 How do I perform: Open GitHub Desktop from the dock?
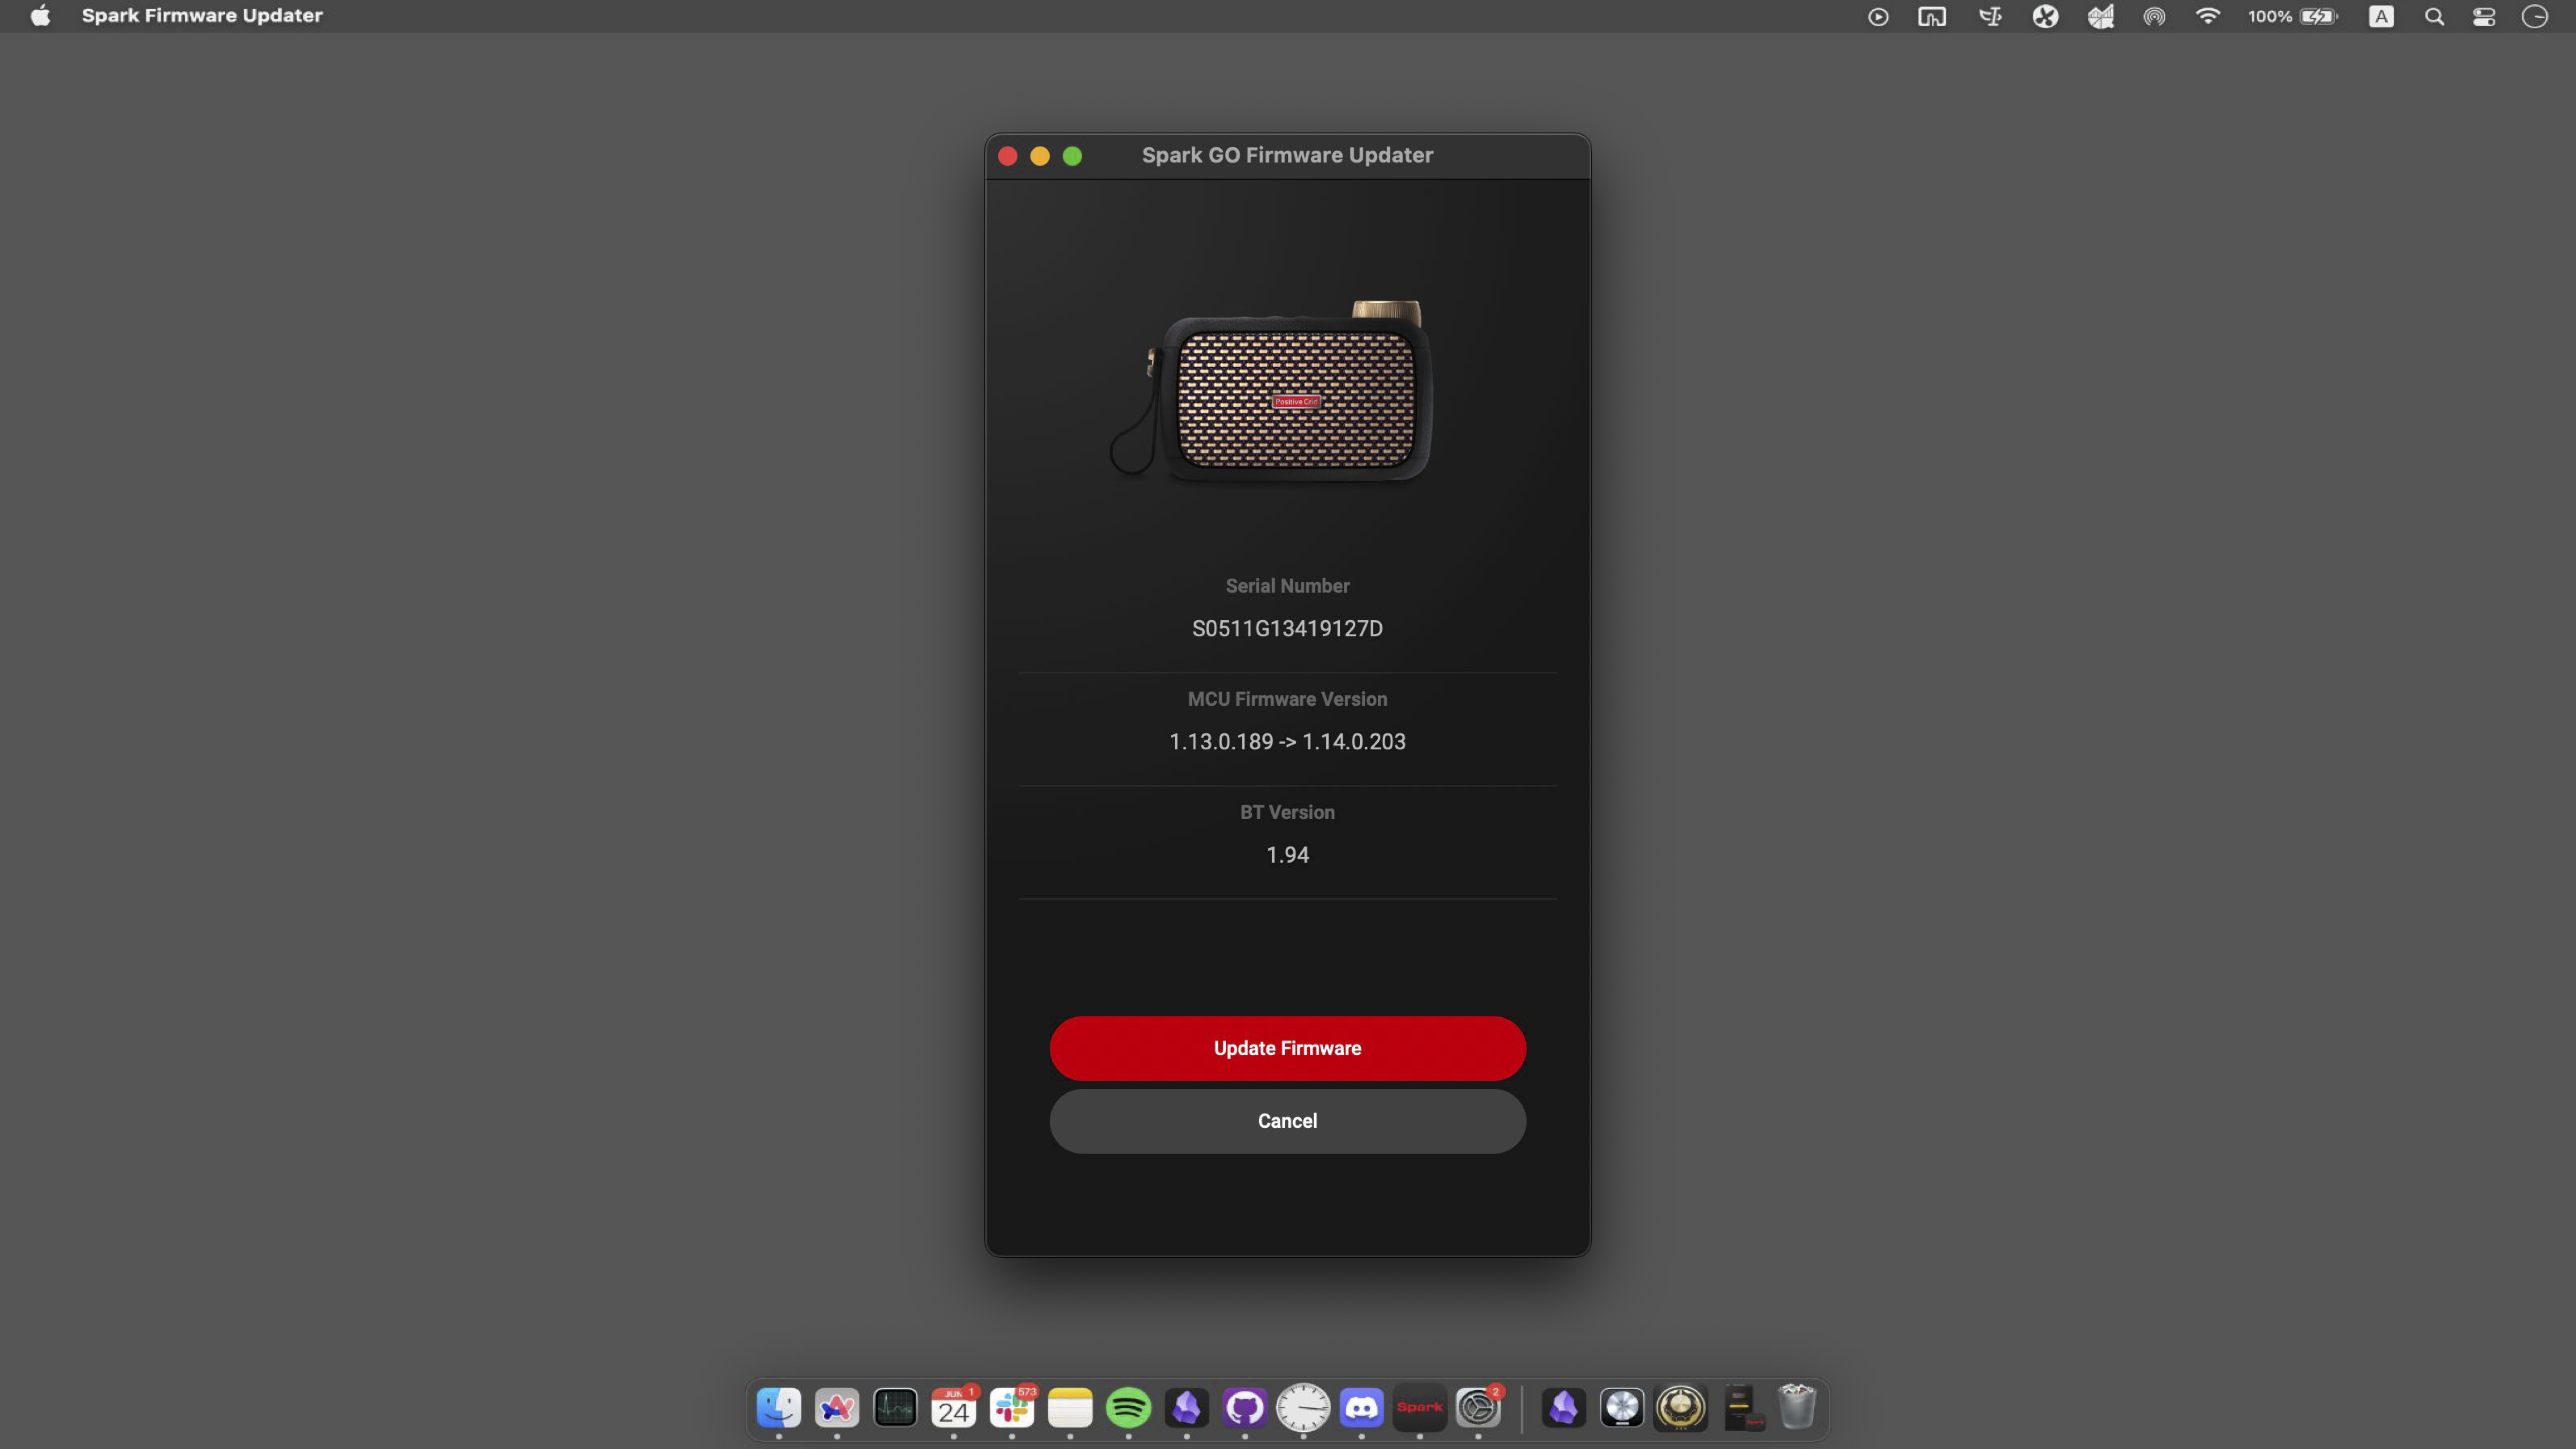(x=1245, y=1408)
